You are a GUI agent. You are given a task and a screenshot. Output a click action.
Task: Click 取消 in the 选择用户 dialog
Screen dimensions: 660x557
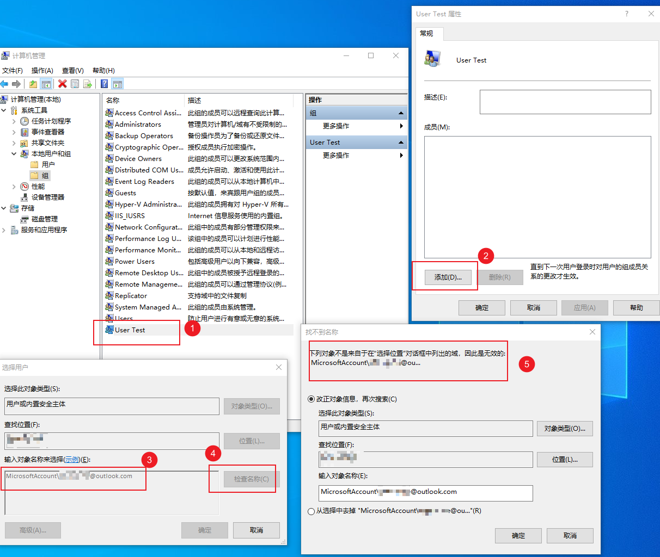coord(256,530)
